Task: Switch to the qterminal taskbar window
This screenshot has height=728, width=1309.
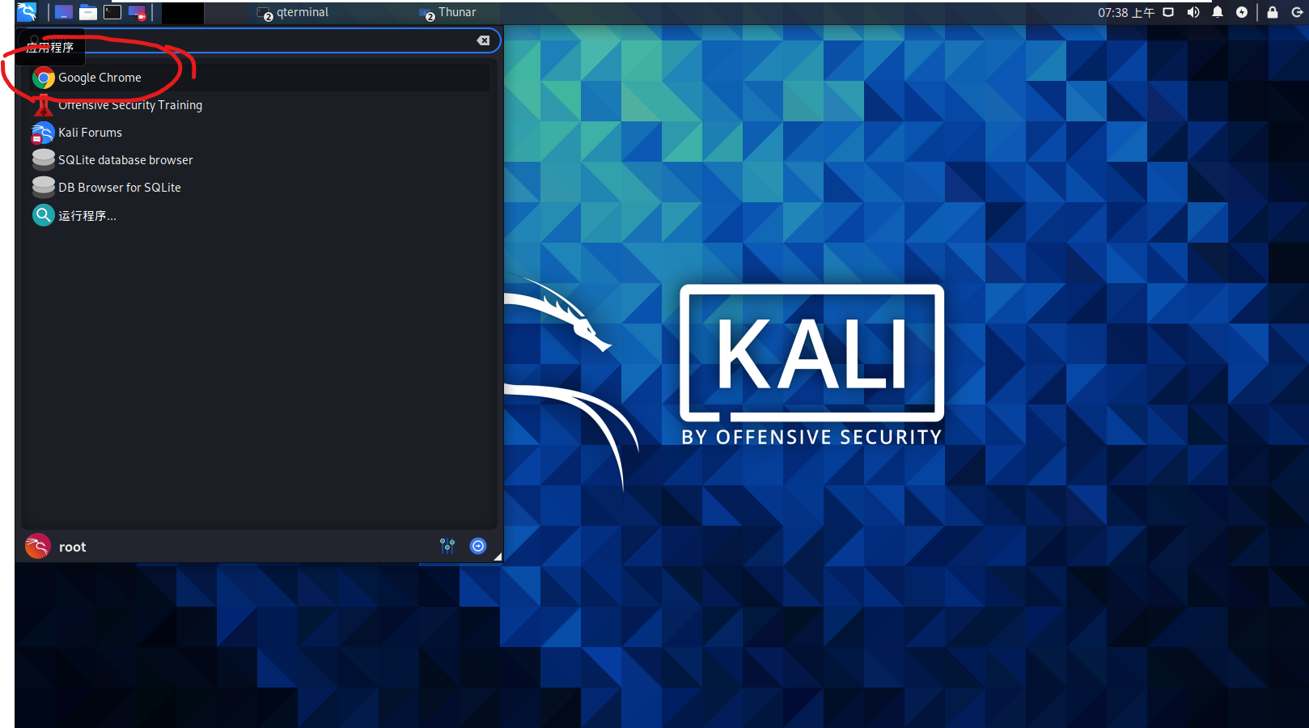Action: (x=294, y=12)
